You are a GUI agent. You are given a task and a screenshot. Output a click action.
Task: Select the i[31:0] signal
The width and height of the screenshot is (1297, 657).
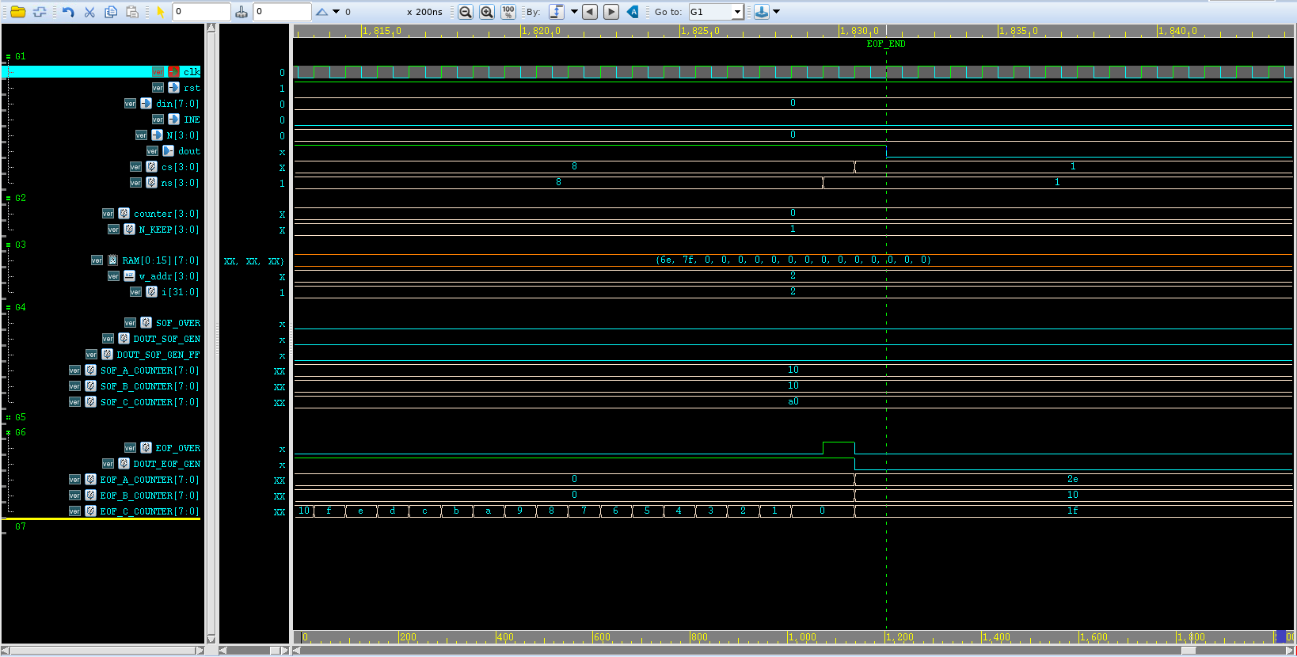tap(180, 292)
